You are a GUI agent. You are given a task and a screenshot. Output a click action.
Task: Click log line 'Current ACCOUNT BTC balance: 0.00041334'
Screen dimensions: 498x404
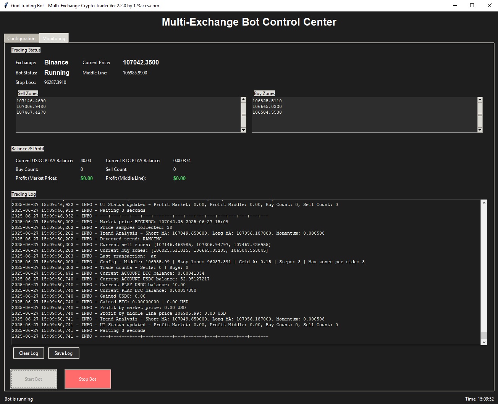(x=108, y=273)
